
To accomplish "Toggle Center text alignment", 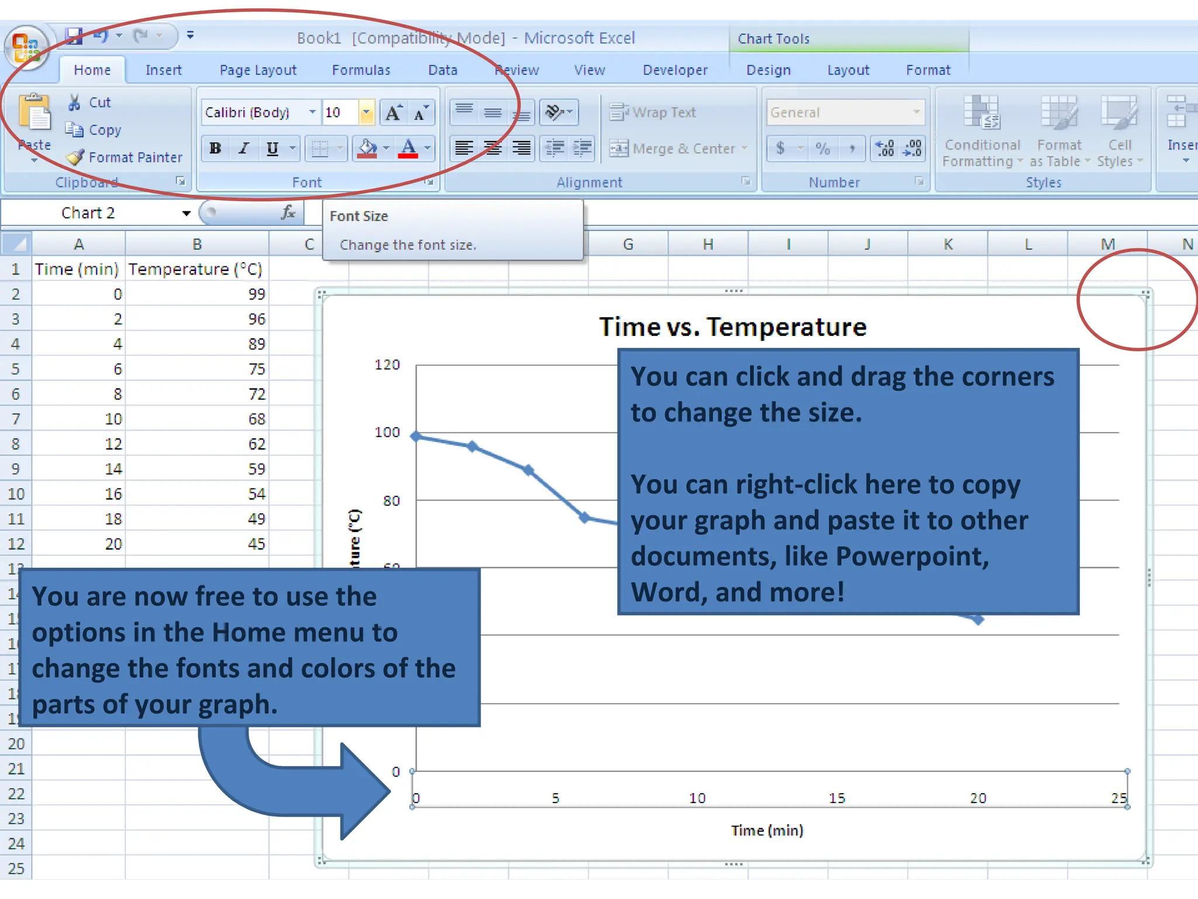I will (x=493, y=148).
